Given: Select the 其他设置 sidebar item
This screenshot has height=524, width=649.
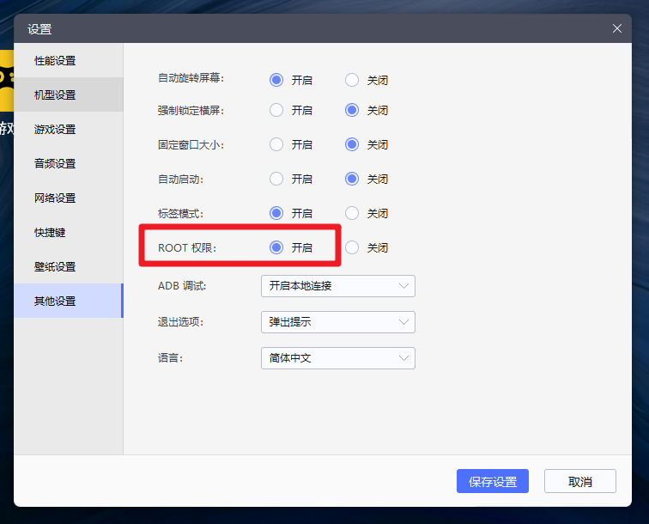Looking at the screenshot, I should tap(55, 301).
